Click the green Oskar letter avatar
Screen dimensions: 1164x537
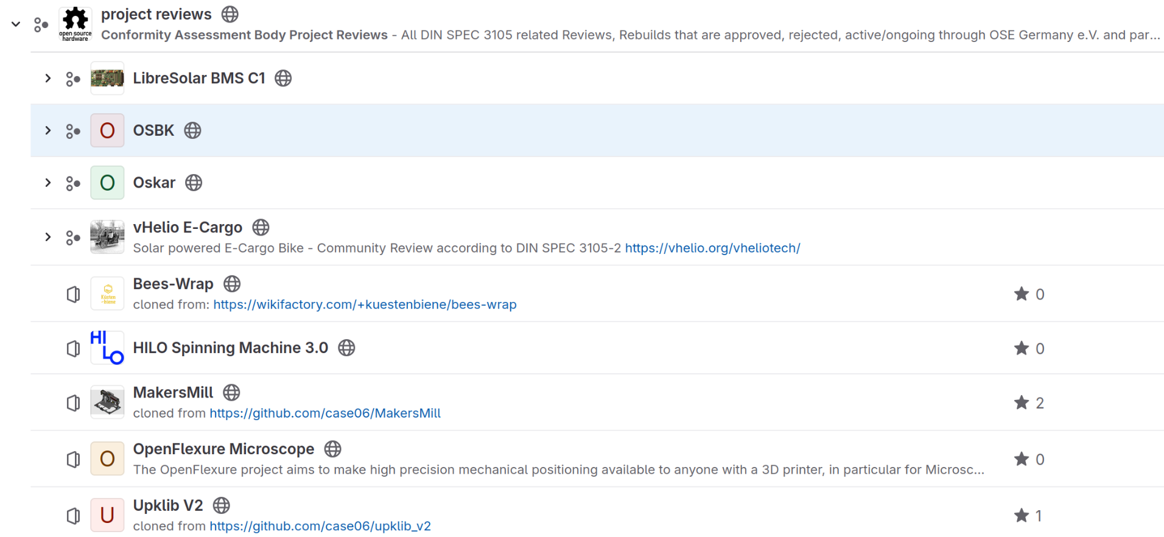(x=107, y=183)
